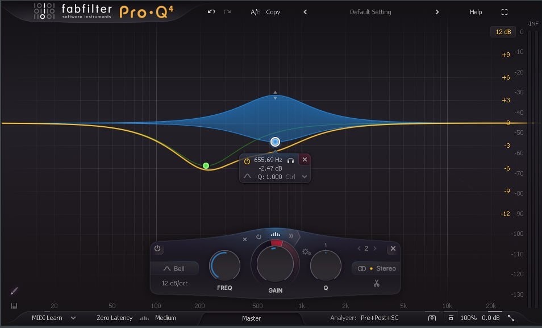This screenshot has width=542, height=328.
Task: Open MIDI Learn dropdown arrow
Action: 73,318
